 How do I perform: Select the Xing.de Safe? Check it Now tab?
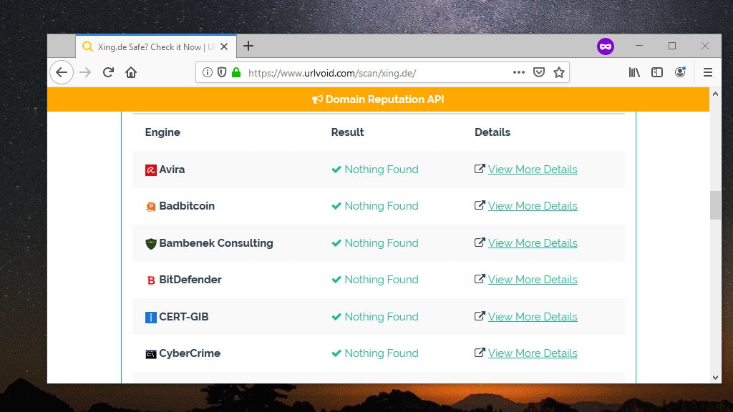[x=156, y=46]
